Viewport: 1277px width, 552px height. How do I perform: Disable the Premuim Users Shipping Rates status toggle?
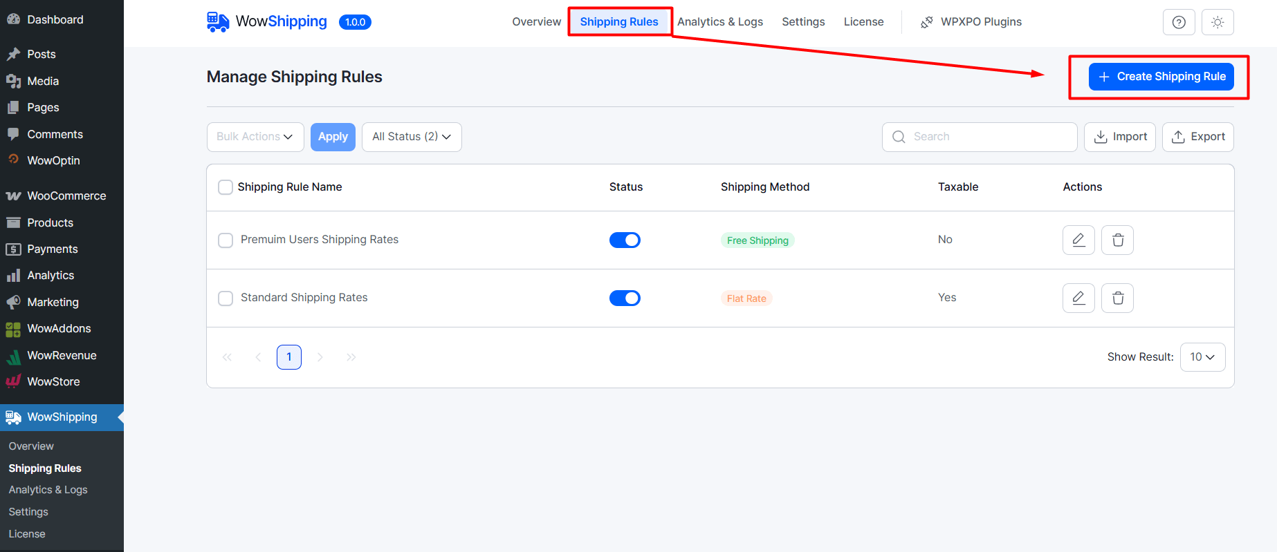click(625, 240)
